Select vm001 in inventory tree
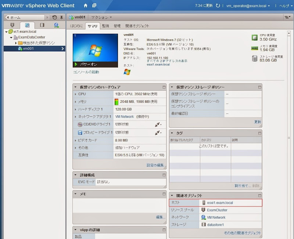 pyautogui.click(x=35, y=49)
